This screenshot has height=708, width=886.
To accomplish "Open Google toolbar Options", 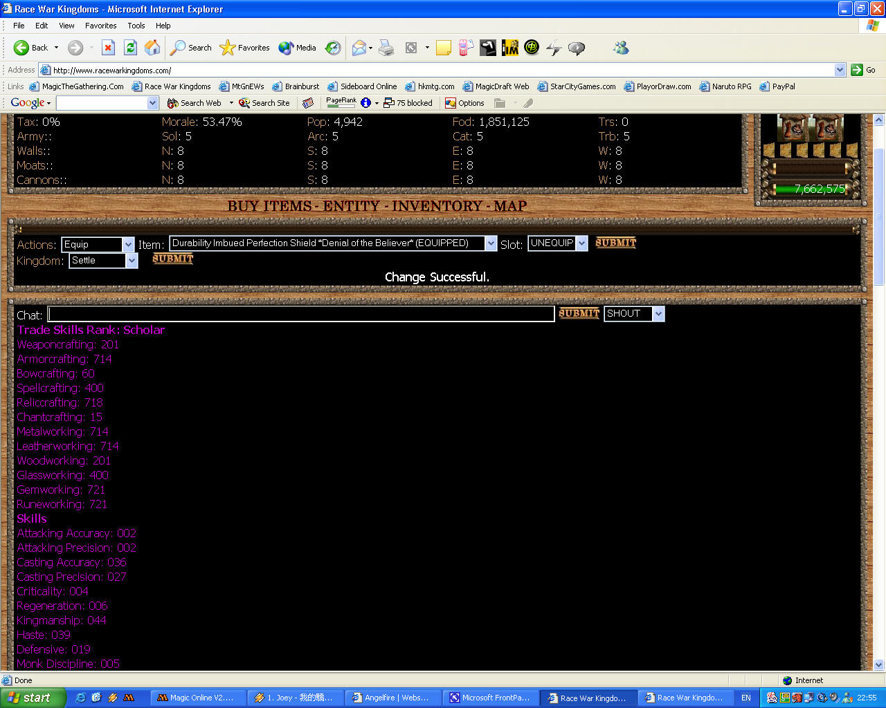I will 464,103.
